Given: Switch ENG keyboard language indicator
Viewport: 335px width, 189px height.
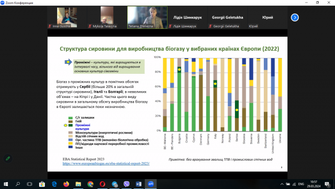Looking at the screenshot, I should tap(301, 184).
